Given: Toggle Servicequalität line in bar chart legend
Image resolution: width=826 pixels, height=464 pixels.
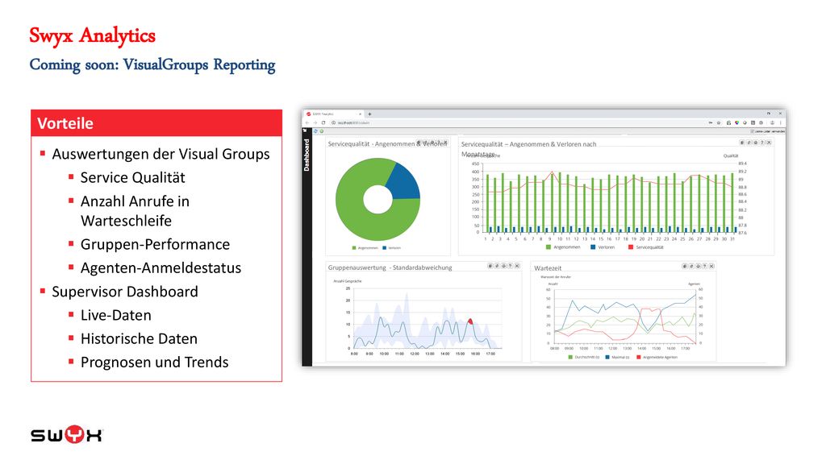Looking at the screenshot, I should (x=646, y=247).
